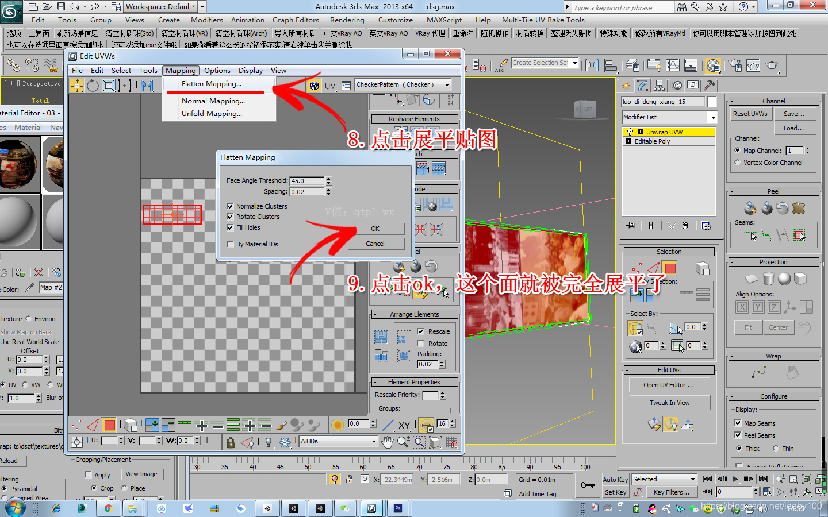
Task: Open the Create Selection Set dropdown
Action: 574,63
